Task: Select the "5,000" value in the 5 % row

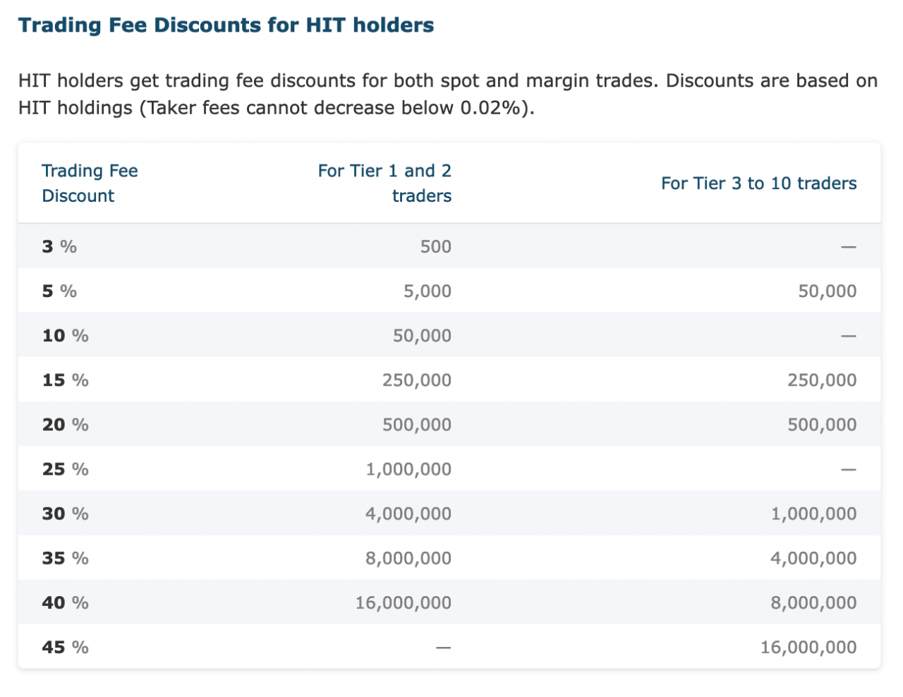Action: [428, 291]
